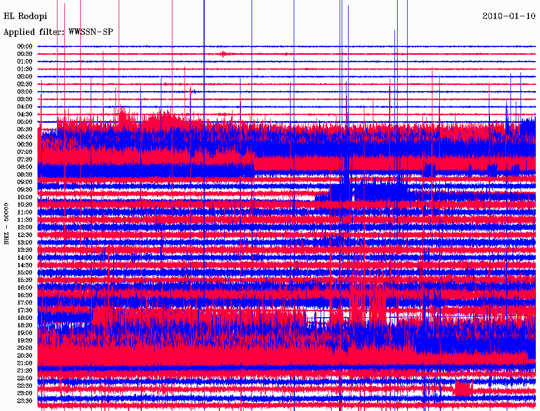Viewport: 540px width, 411px height.
Task: Choose the 08:00 time row label
Action: click(x=25, y=167)
